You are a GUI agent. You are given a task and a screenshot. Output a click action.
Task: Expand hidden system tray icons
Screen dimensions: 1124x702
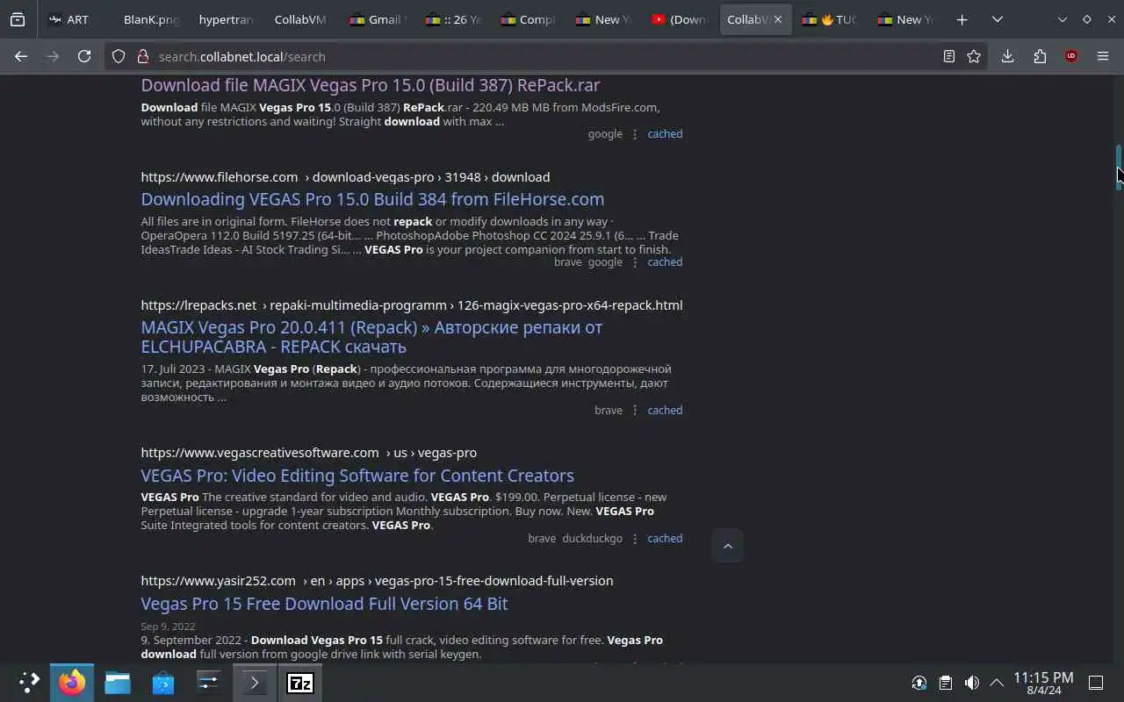[997, 683]
